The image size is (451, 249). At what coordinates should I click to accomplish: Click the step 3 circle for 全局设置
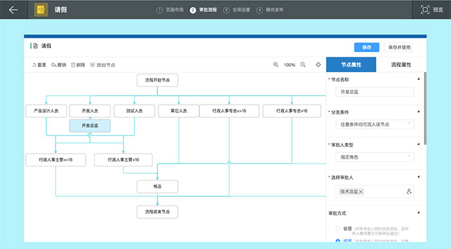point(226,10)
